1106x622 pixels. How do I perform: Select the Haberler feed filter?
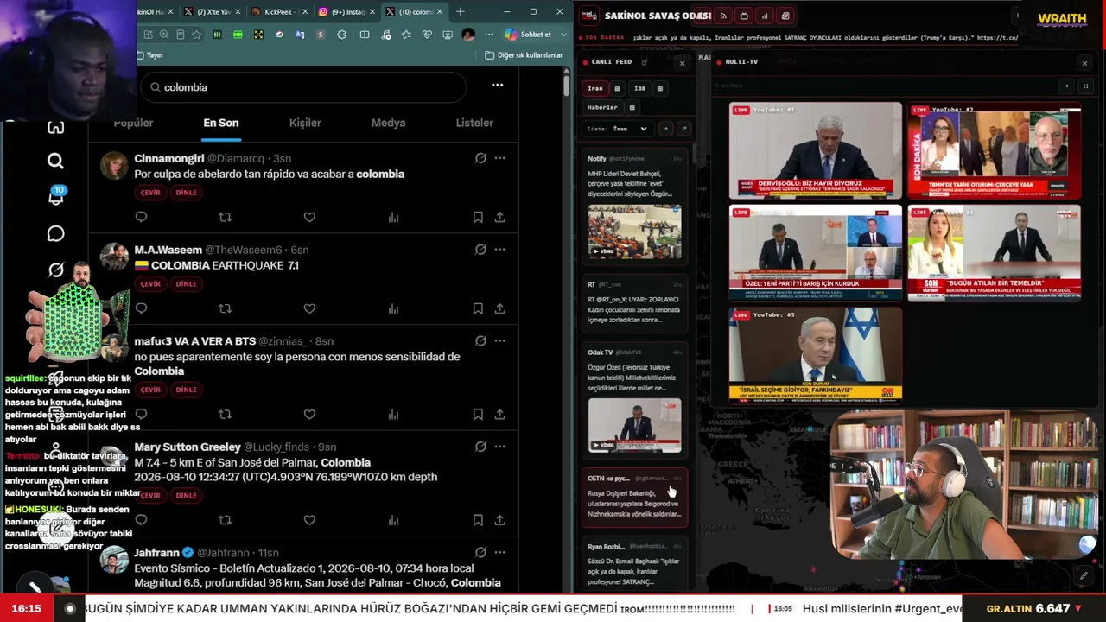602,107
